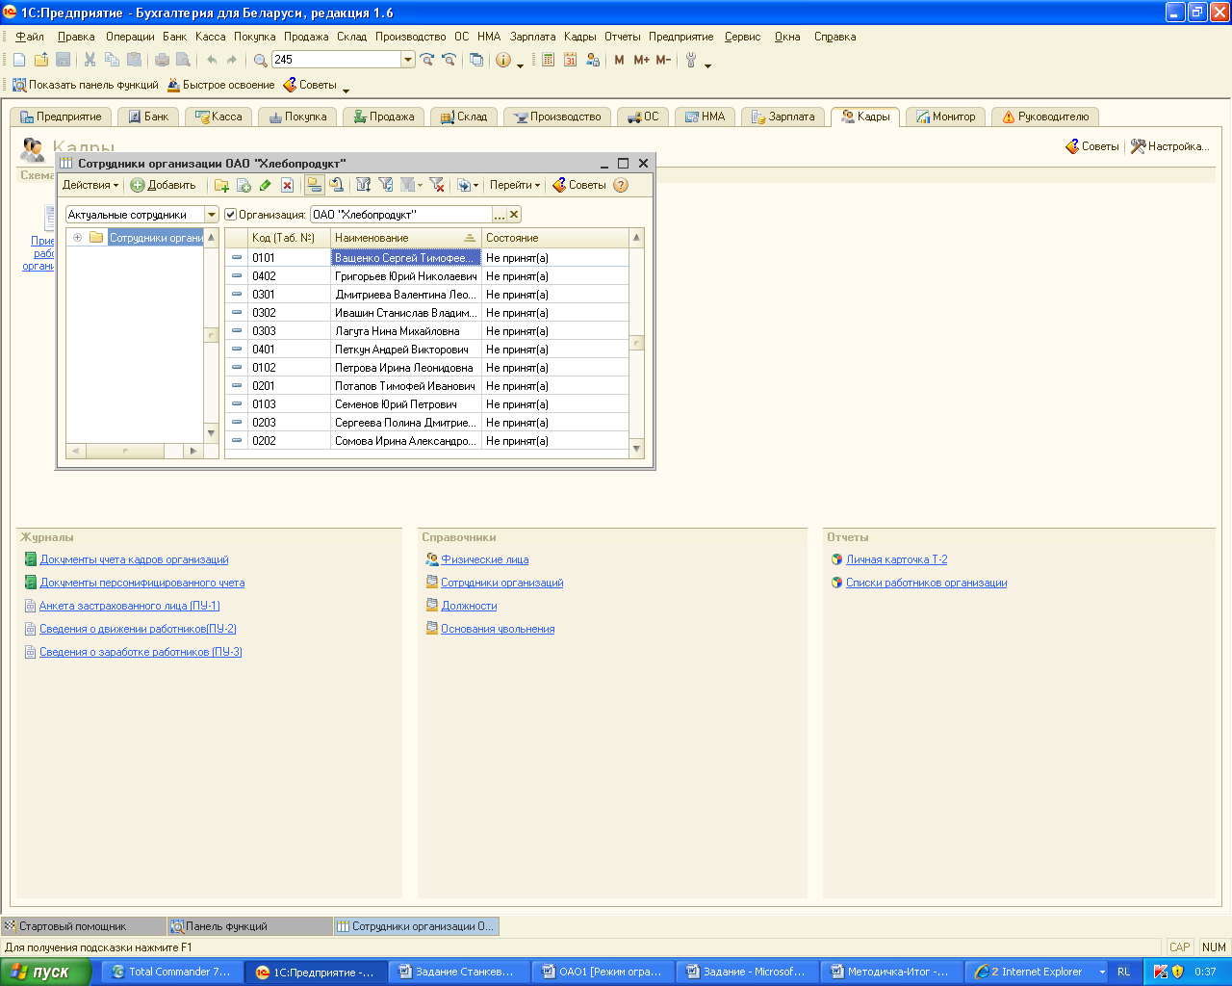This screenshot has width=1232, height=986.
Task: Click the user padlock icon in toolbar
Action: tap(593, 60)
